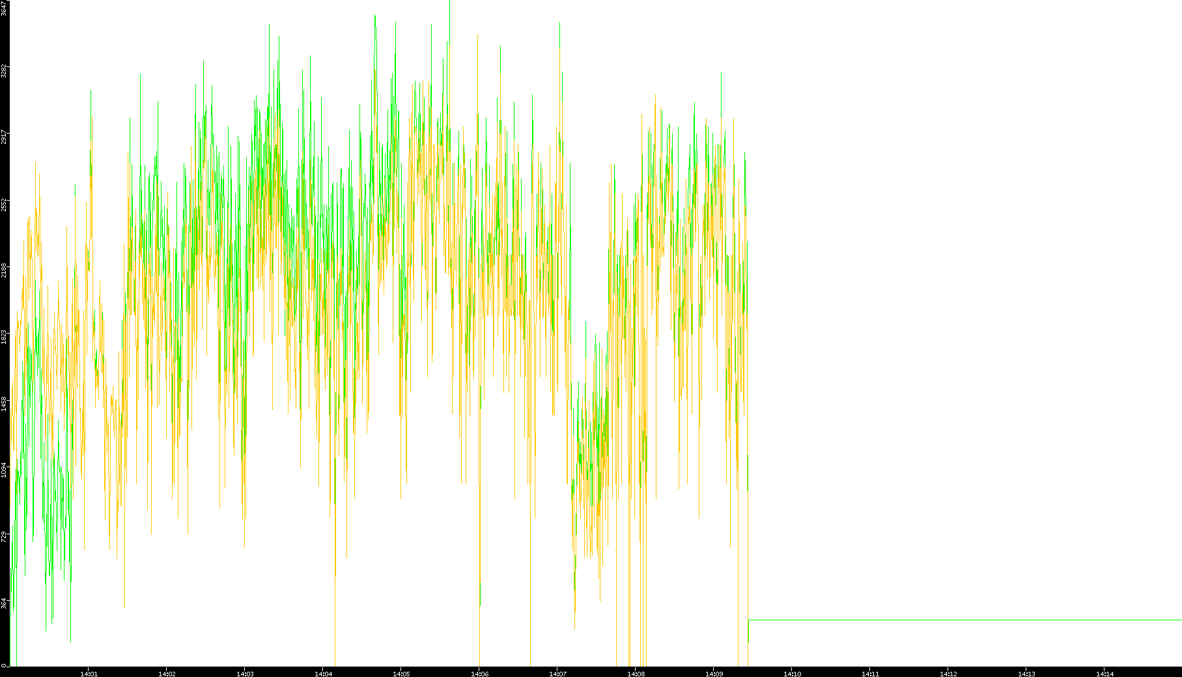Click the 14:11 time axis label
Screen dimensions: 1182x677
pos(870,674)
